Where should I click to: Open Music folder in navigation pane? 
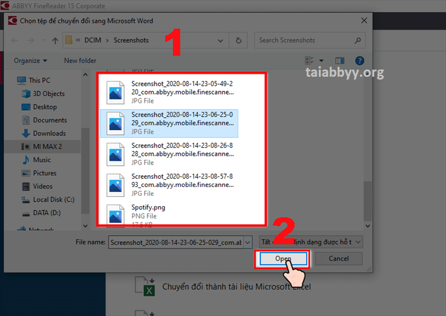42,160
